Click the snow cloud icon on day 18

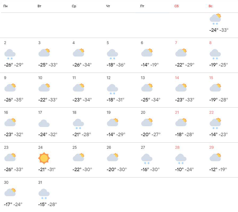point(78,124)
